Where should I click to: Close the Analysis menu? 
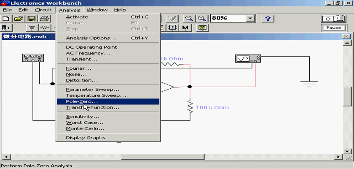click(70, 10)
